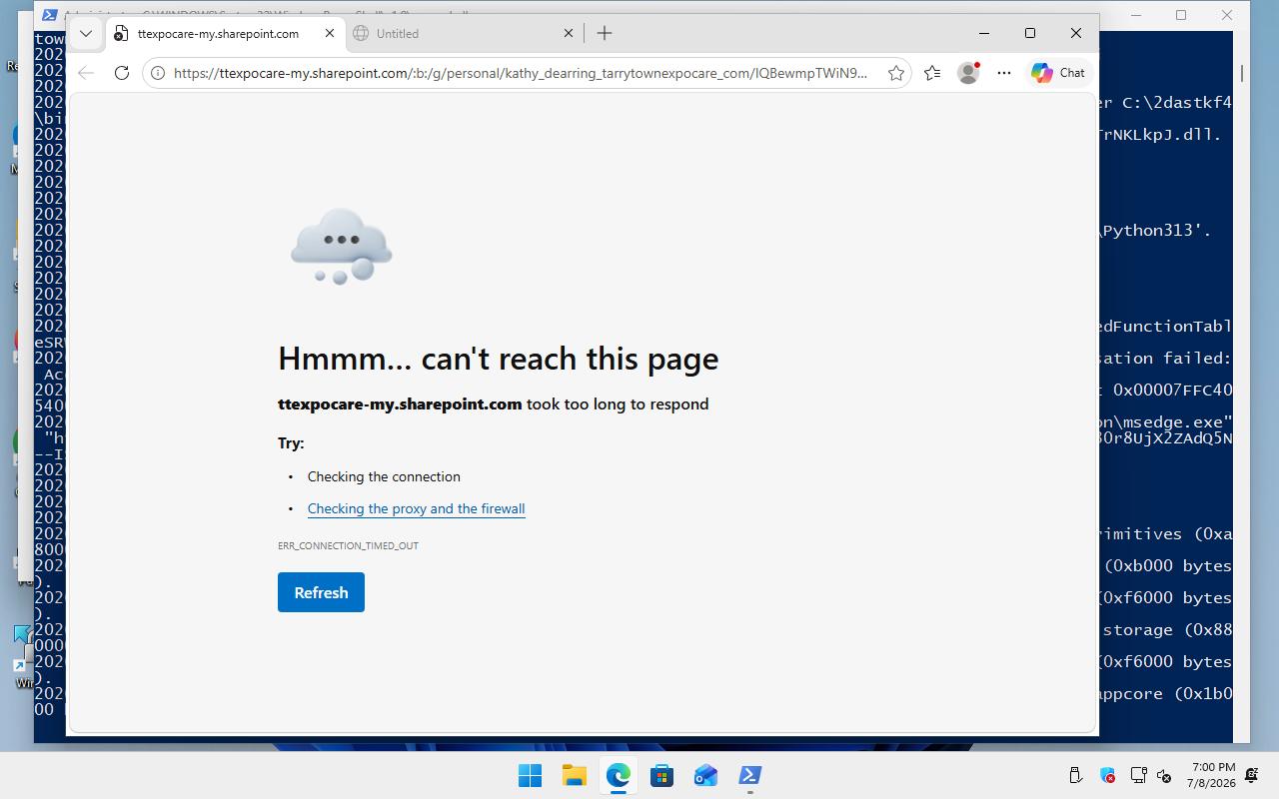The image size is (1279, 799).
Task: Click the Microsoft Edge taskbar icon
Action: 618,775
